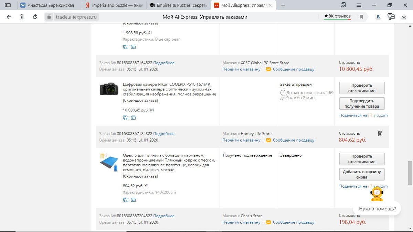Click the envelope icon for XCSC Global seller
413x232 pixels.
click(268, 69)
